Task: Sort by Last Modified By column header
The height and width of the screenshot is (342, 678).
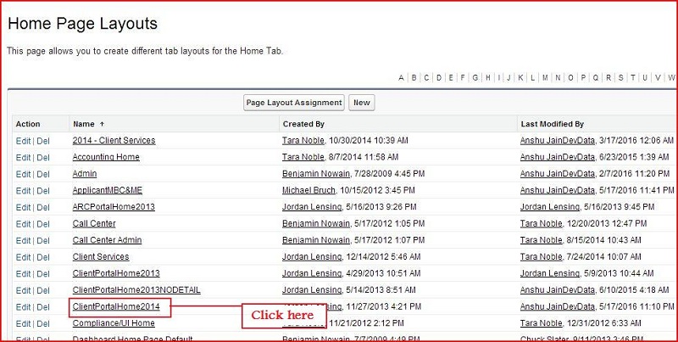Action: pyautogui.click(x=553, y=124)
